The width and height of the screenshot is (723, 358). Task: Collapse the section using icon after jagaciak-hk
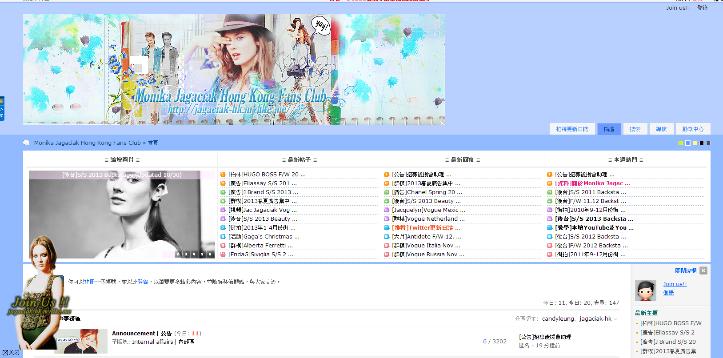tap(616, 319)
